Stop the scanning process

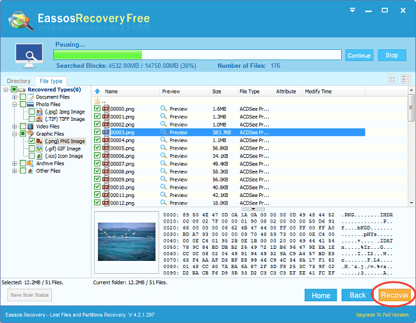[x=392, y=55]
